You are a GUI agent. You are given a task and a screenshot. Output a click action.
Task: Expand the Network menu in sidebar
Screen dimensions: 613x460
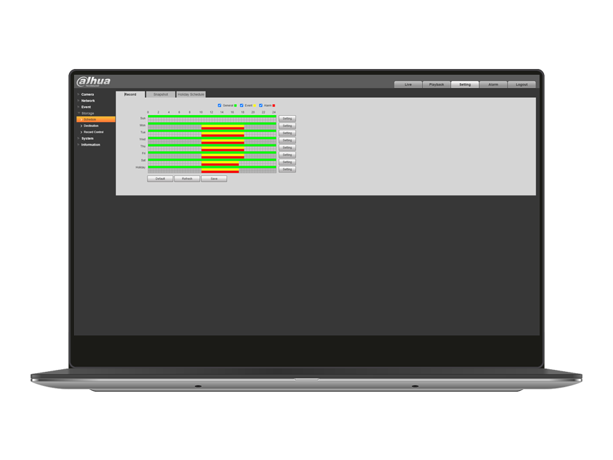(87, 100)
